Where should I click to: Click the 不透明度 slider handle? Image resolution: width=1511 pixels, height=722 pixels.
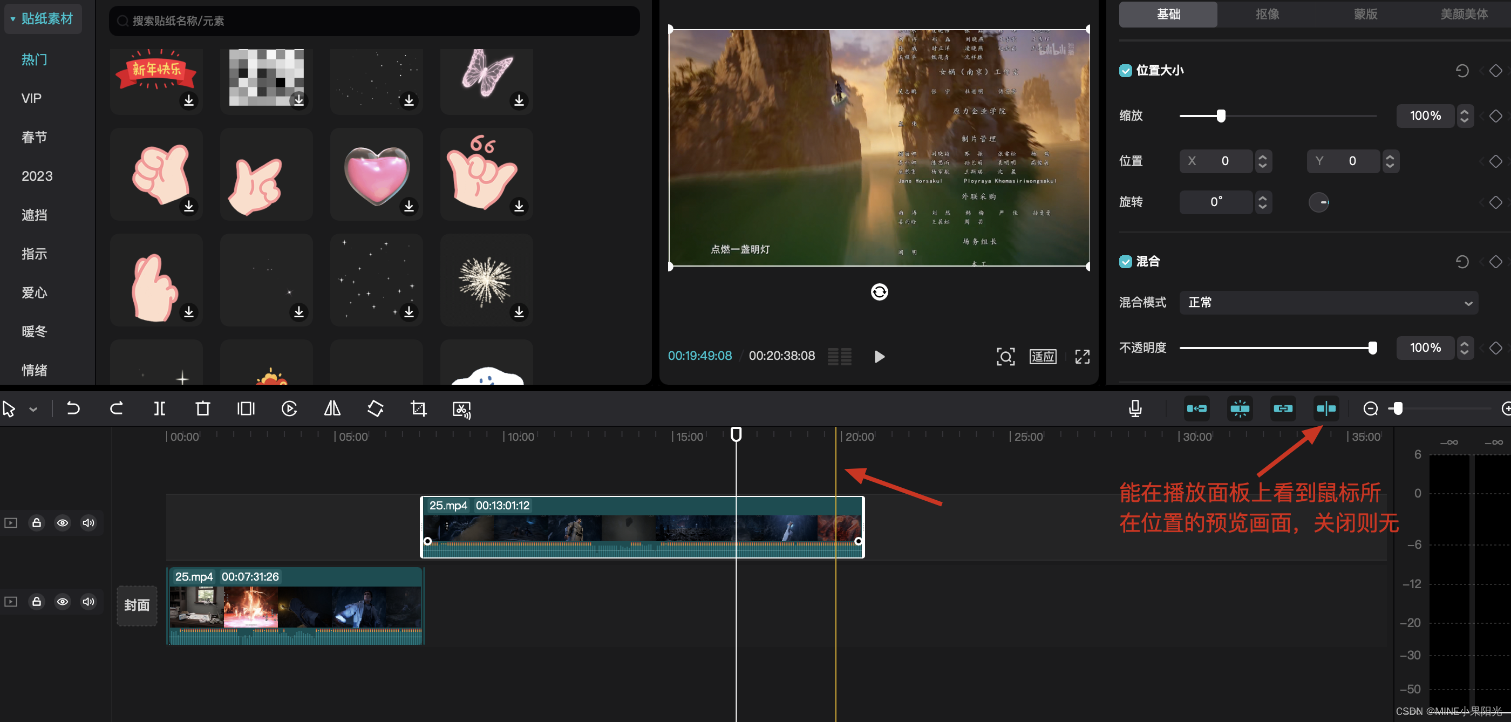pos(1372,348)
